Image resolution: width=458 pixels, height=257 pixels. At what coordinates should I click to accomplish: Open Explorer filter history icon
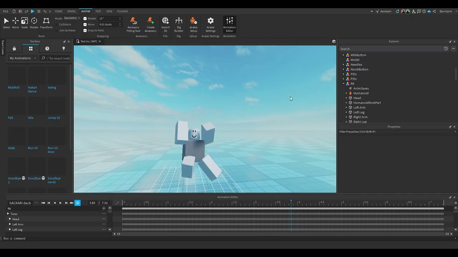446,49
